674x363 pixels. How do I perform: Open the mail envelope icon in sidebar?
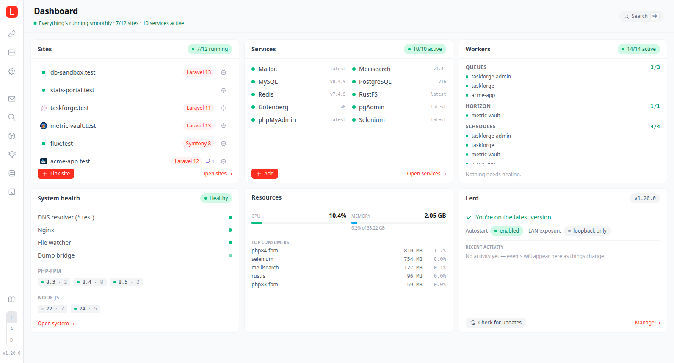[12, 99]
